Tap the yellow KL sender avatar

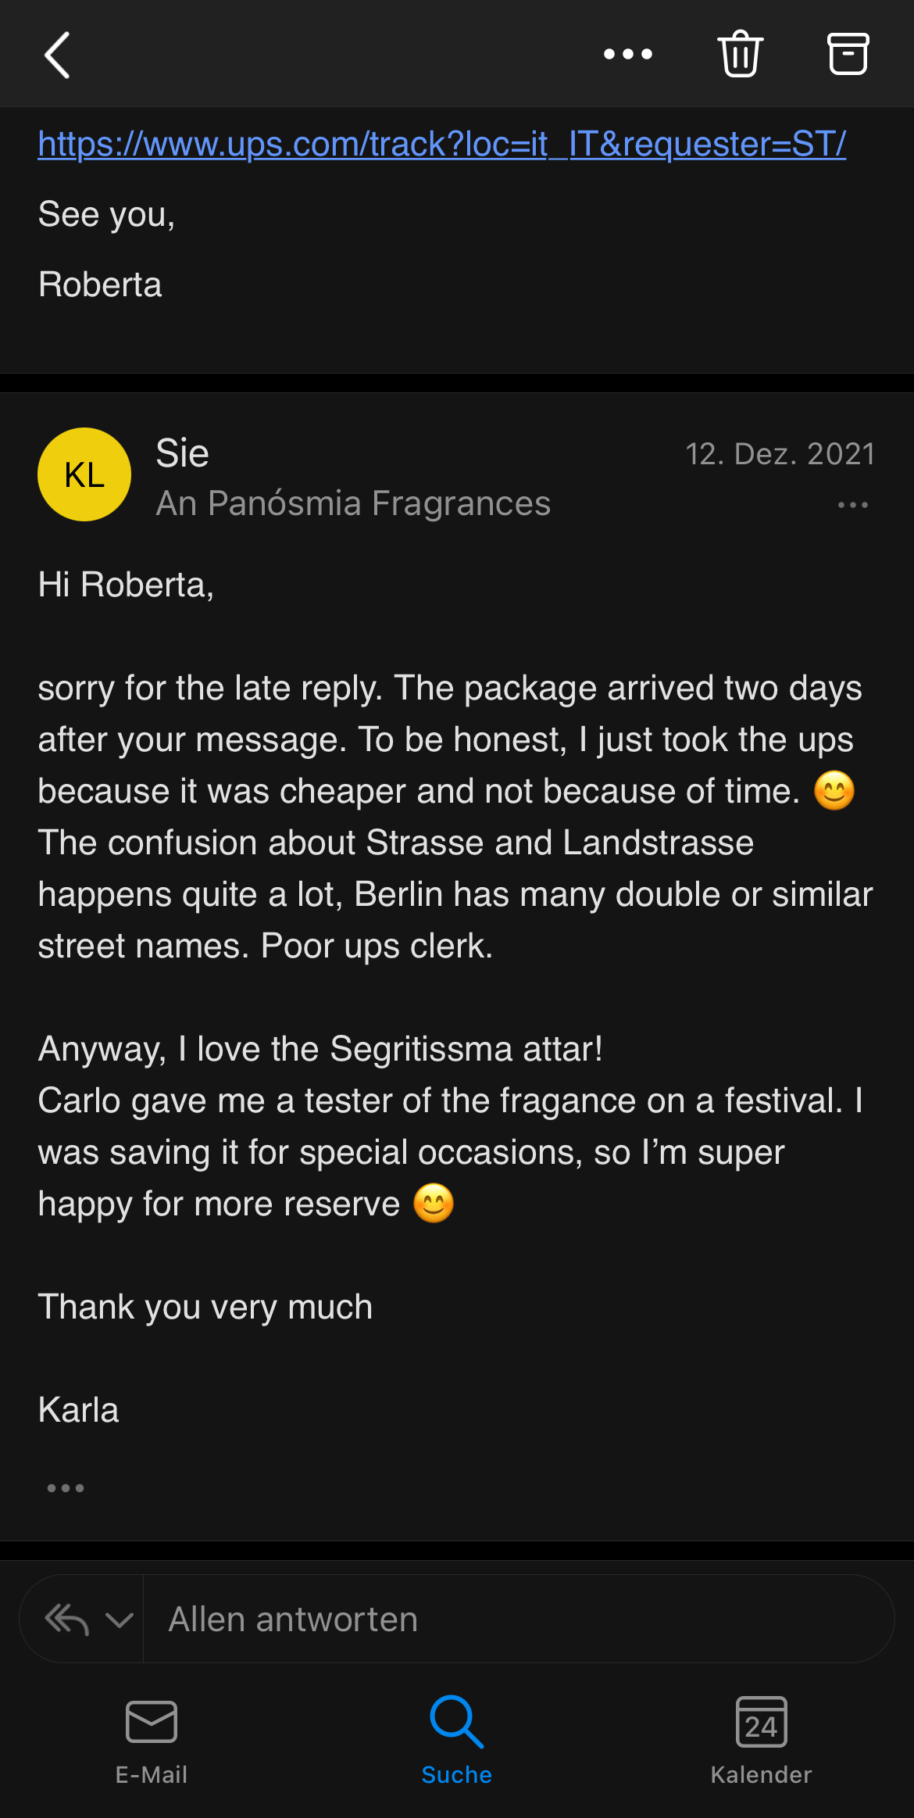pyautogui.click(x=84, y=474)
